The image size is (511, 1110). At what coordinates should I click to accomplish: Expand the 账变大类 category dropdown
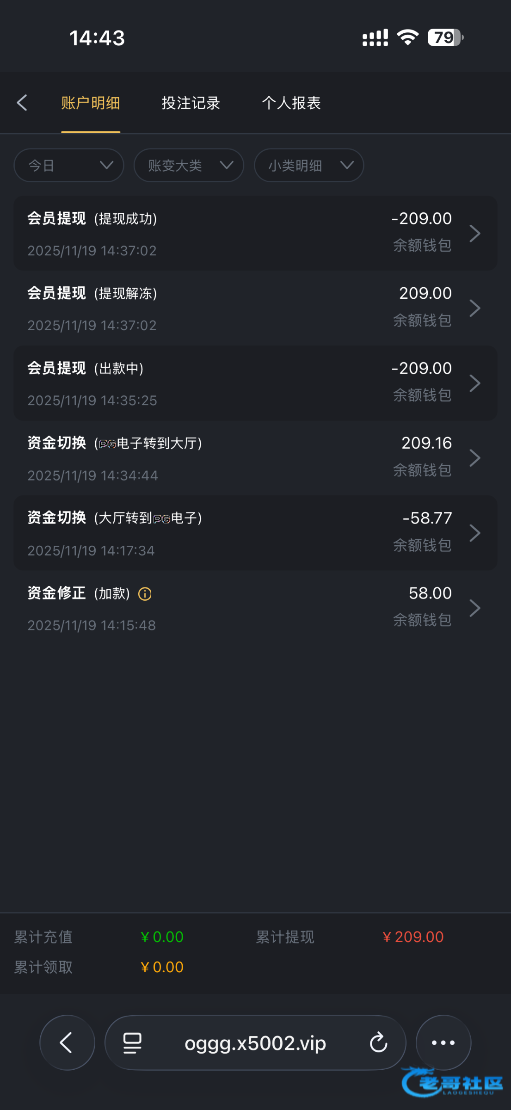coord(189,165)
